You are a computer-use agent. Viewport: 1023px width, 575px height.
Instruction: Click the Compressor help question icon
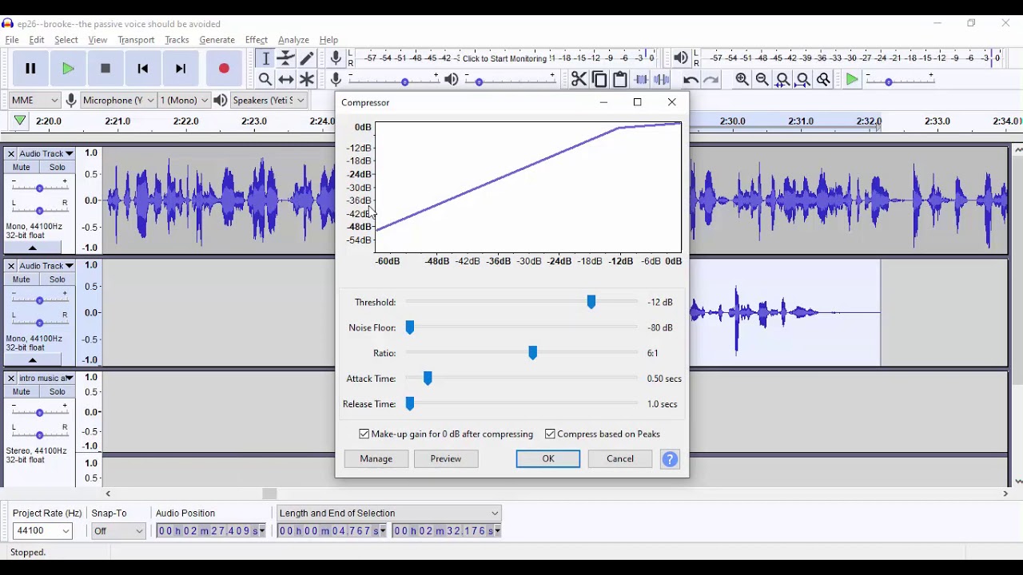670,459
